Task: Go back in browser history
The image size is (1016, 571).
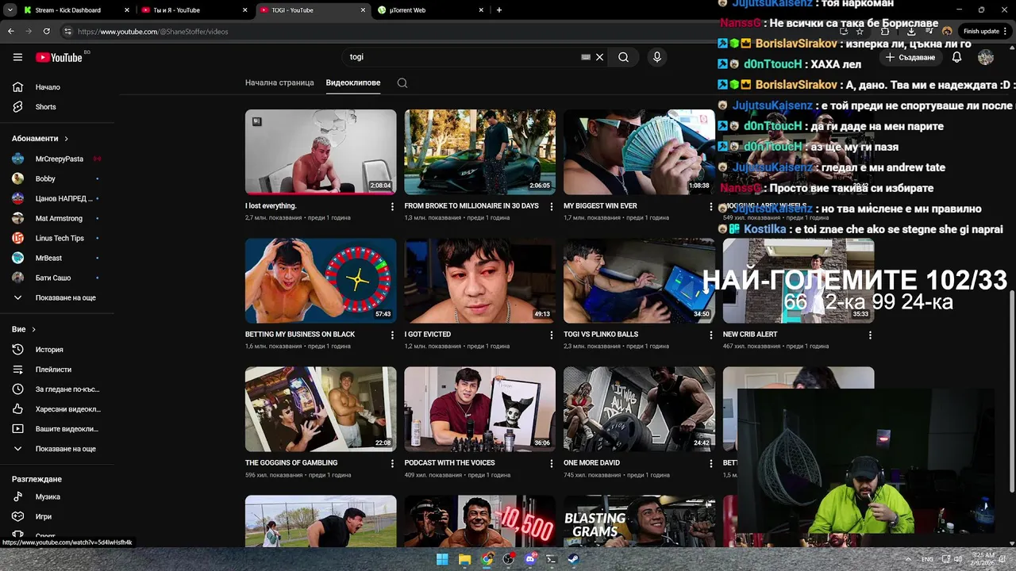Action: click(x=11, y=31)
